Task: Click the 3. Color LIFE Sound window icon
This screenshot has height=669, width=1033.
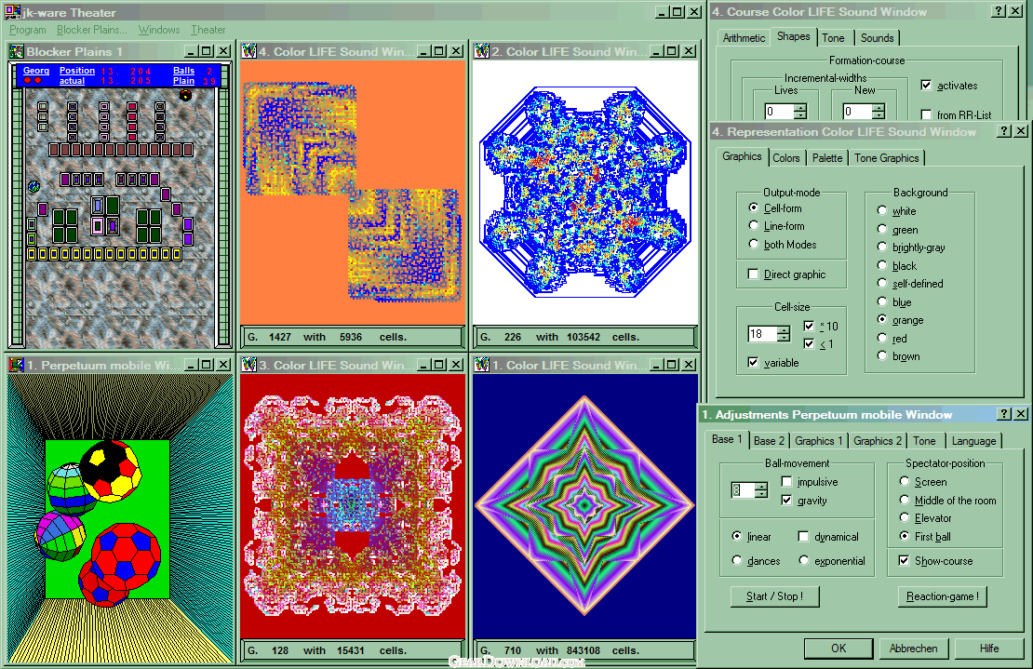Action: pos(248,365)
